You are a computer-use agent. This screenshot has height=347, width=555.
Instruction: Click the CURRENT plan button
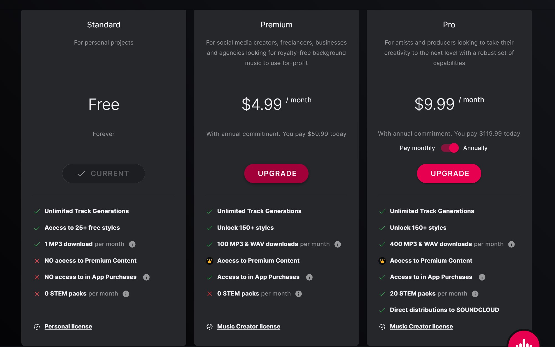click(104, 173)
